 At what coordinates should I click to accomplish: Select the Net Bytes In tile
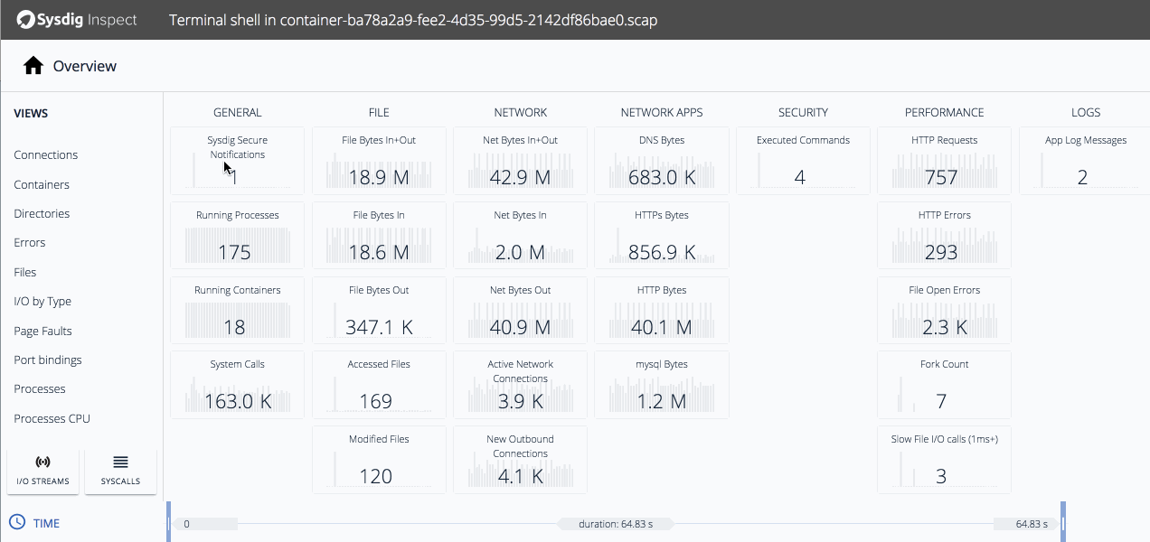(521, 236)
